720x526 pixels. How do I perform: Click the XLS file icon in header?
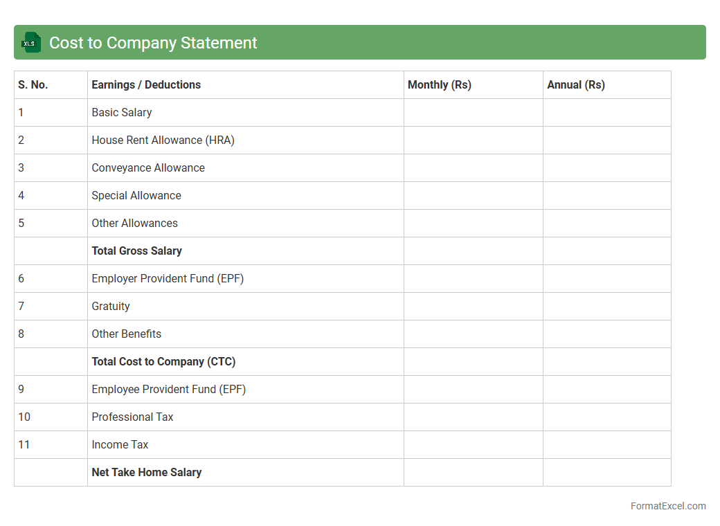(x=31, y=42)
